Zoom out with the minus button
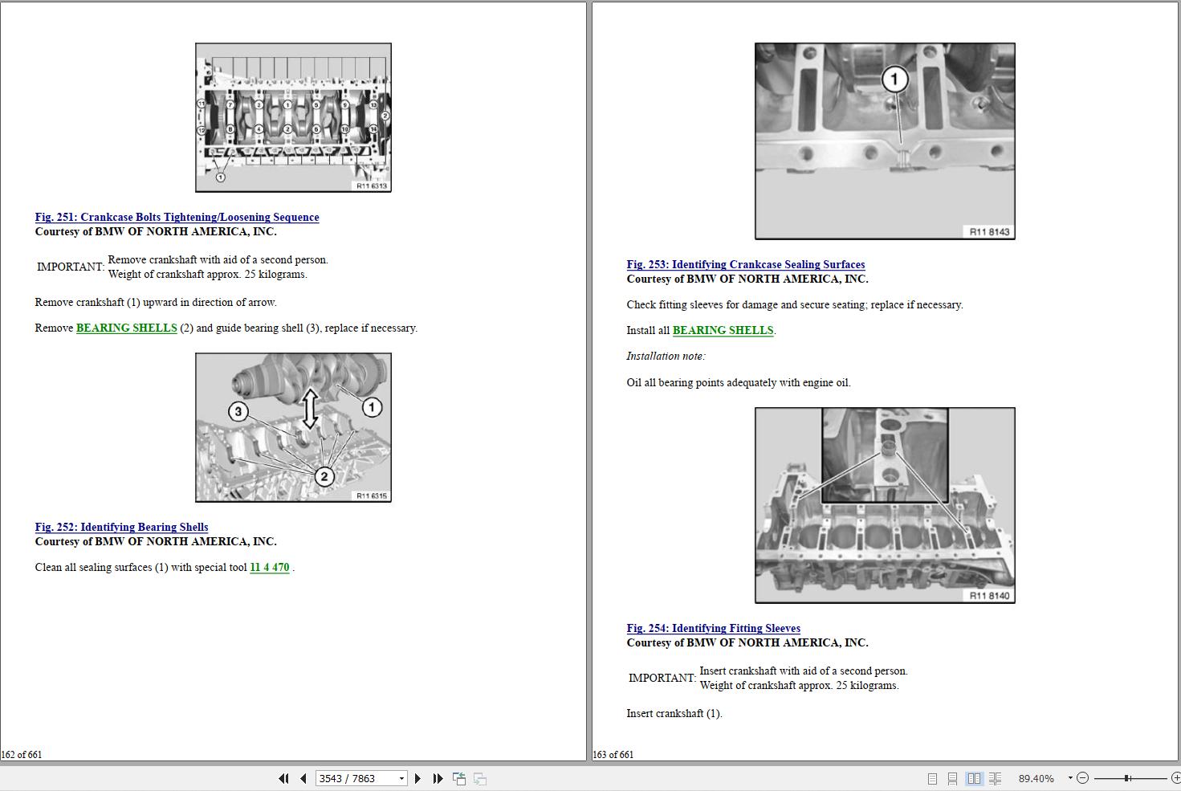The height and width of the screenshot is (791, 1181). (1082, 778)
